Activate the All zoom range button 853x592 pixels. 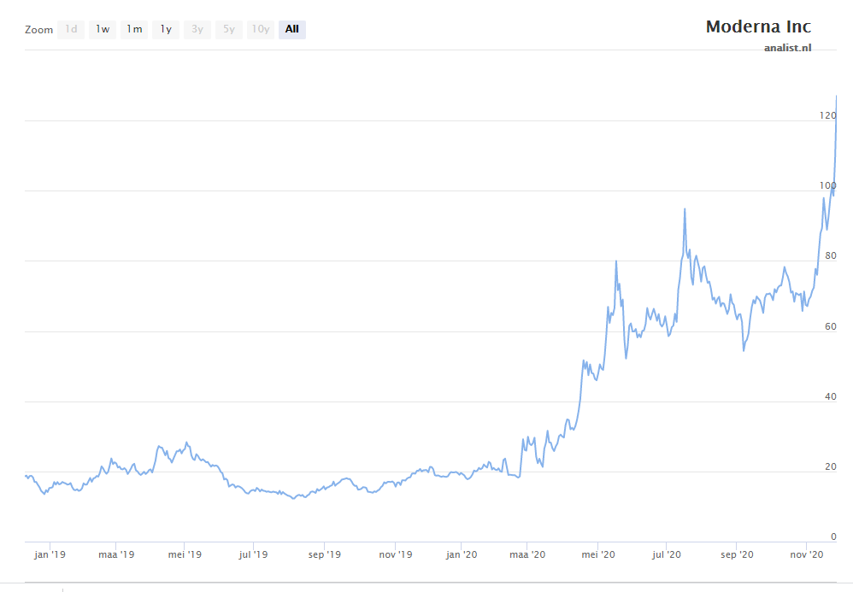coord(292,29)
